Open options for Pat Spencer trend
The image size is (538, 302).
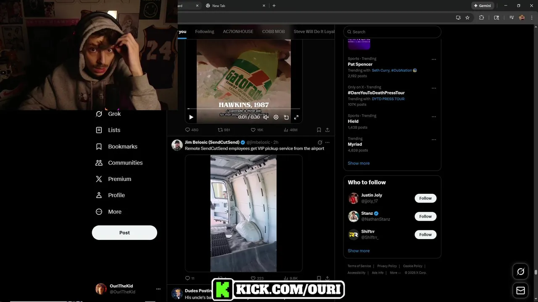434,60
